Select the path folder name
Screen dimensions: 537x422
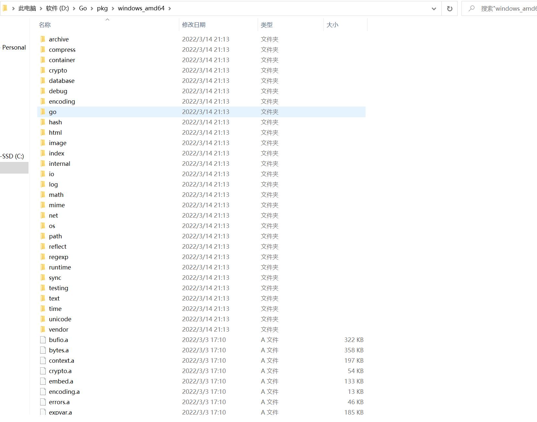tap(55, 236)
